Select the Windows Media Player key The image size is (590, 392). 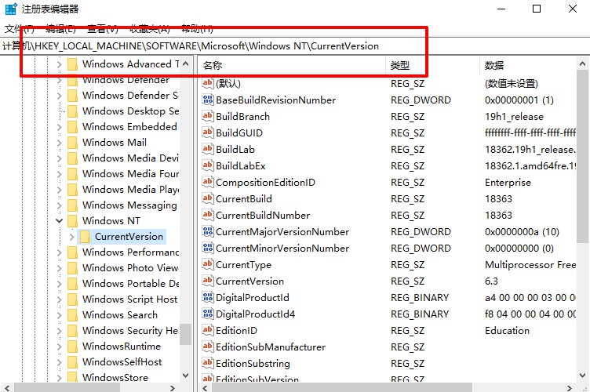[x=130, y=190]
